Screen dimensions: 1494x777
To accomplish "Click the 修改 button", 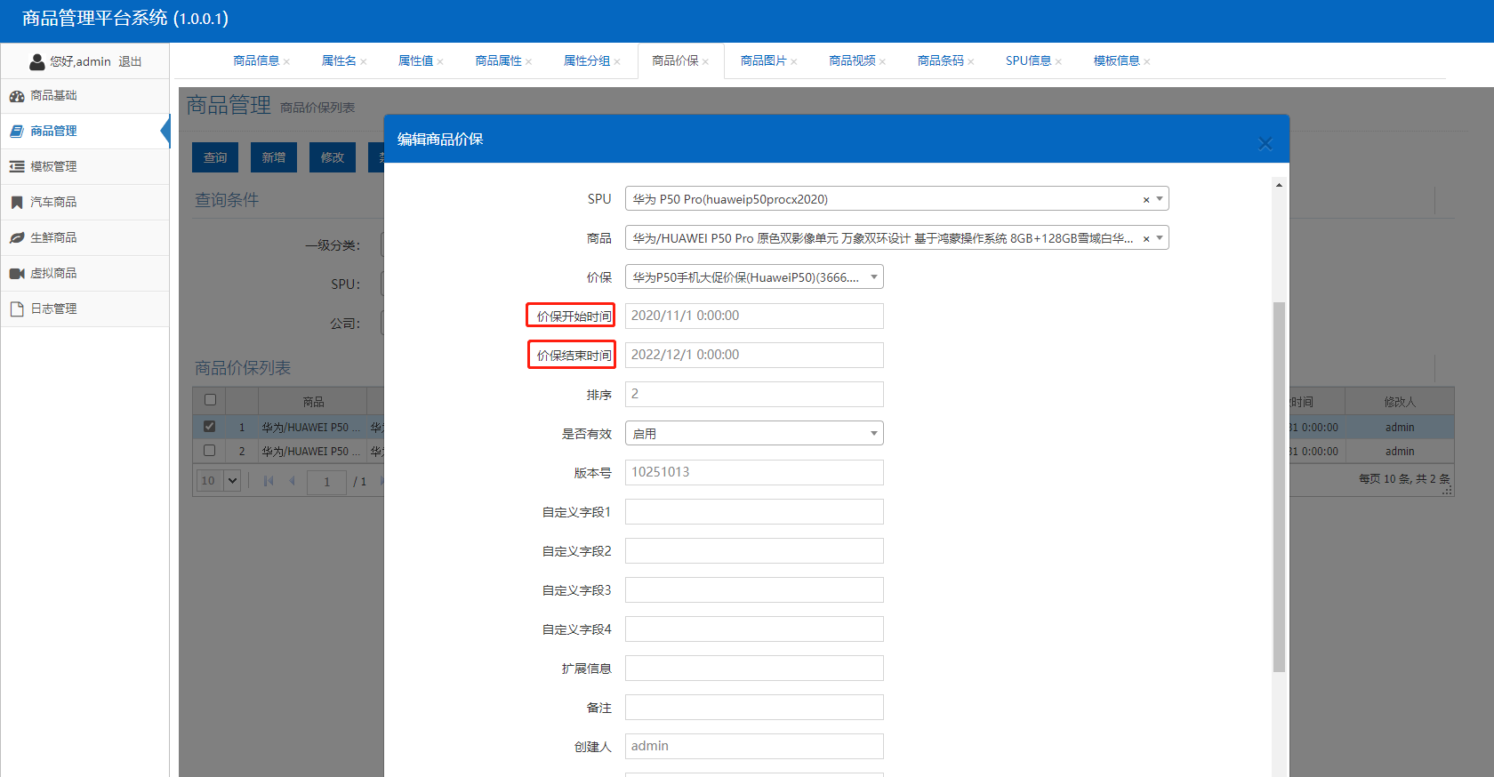I will coord(333,157).
